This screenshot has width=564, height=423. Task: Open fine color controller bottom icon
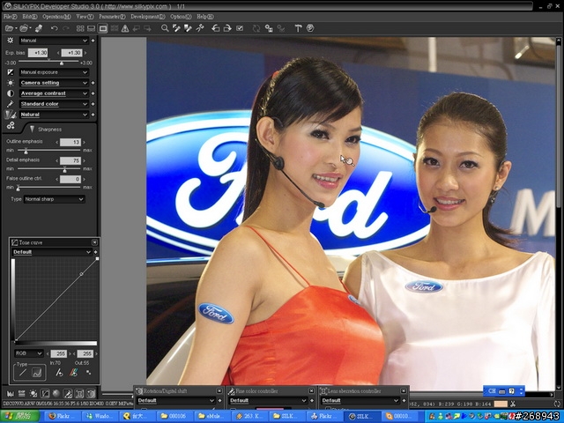[x=68, y=394]
